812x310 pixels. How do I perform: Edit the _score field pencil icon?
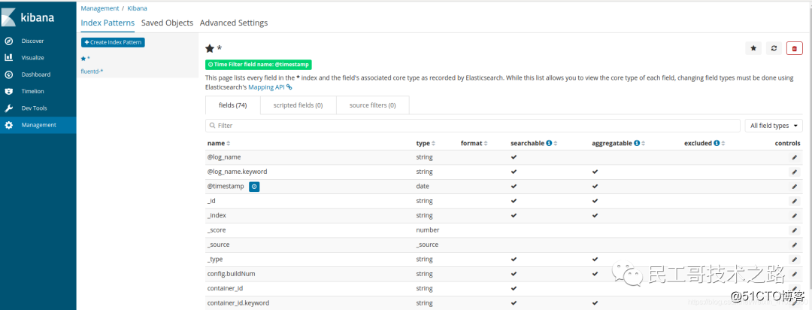click(794, 230)
